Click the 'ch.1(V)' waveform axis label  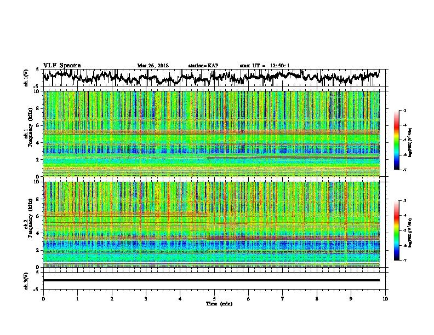pos(26,78)
